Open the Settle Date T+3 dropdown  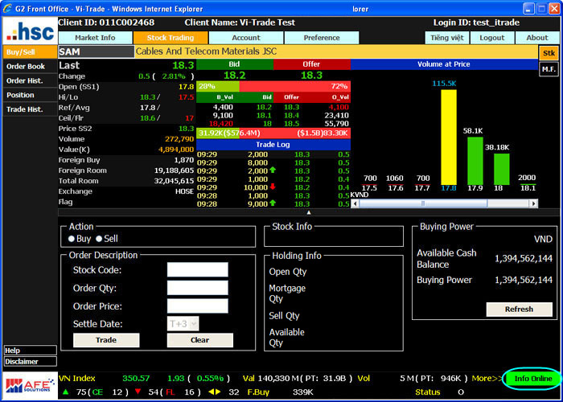(x=183, y=324)
